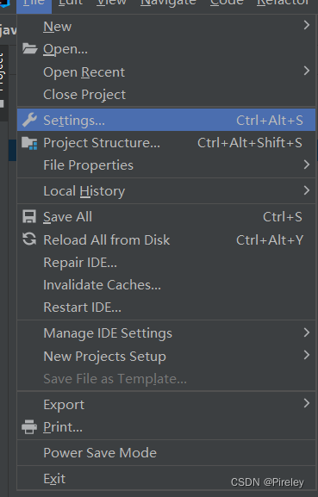The image size is (318, 497).
Task: Open the Edit menu in menu bar
Action: coord(71,3)
